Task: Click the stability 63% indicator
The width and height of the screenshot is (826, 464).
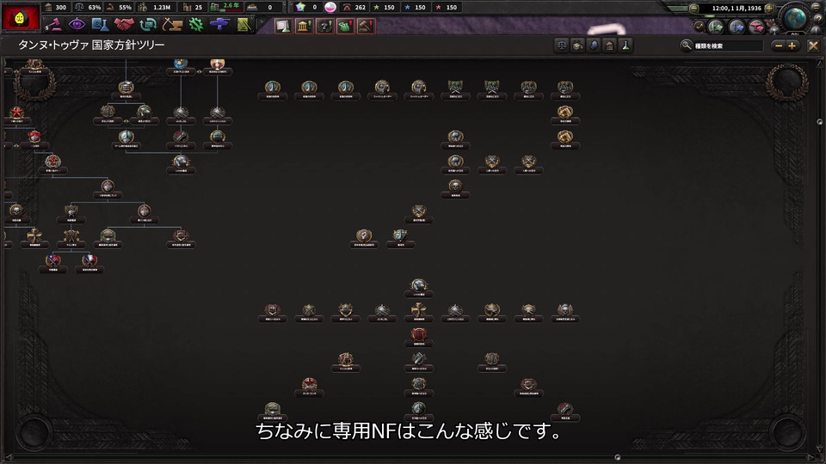Action: coord(88,8)
